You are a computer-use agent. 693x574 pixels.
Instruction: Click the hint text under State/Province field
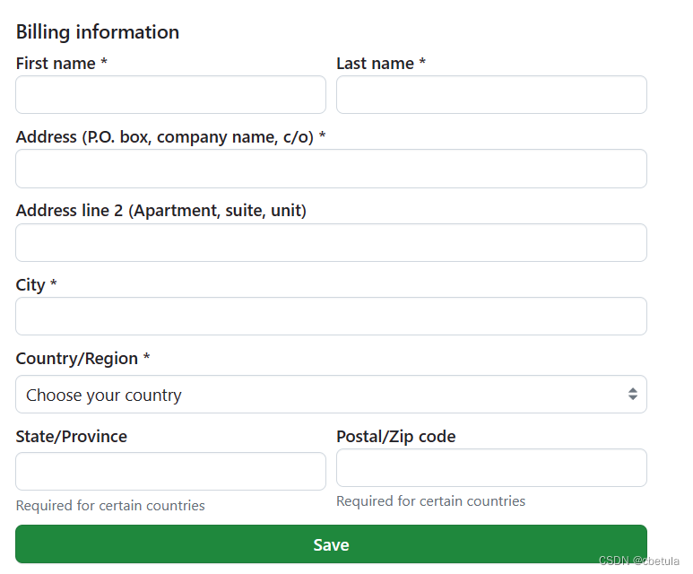(x=110, y=506)
